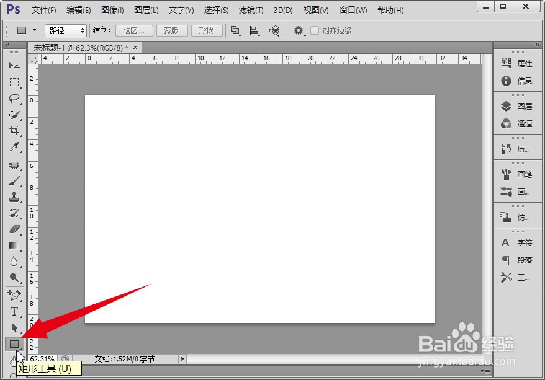Open the 视图(V) menu
Viewport: 545px width, 380px height.
(316, 10)
